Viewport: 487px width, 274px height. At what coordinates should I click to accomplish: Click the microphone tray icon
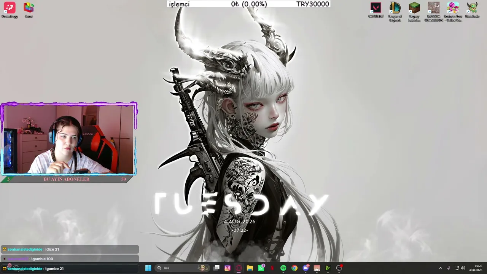tap(449, 268)
